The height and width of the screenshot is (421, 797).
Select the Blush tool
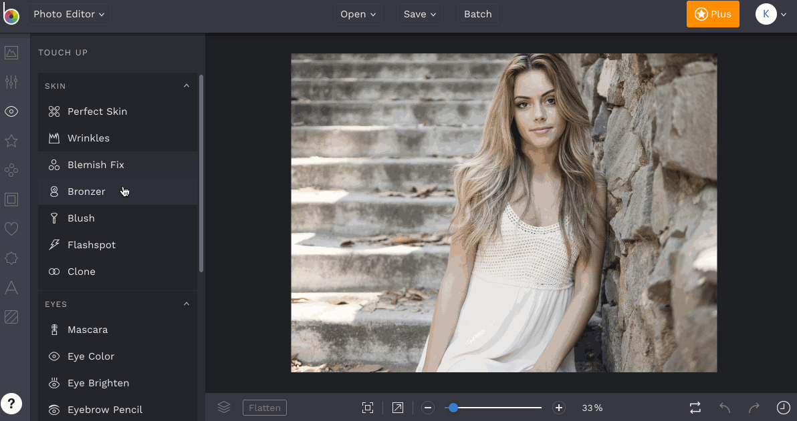coord(118,218)
